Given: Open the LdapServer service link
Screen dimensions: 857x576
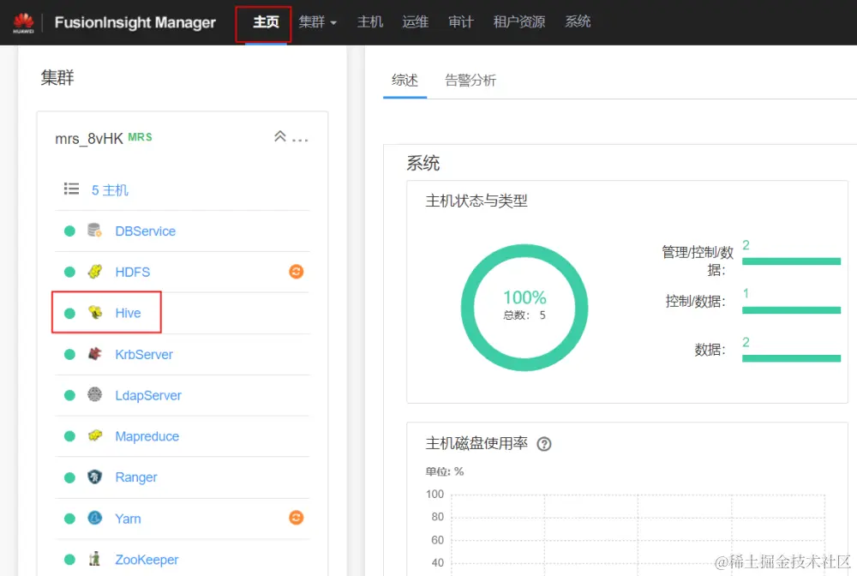Looking at the screenshot, I should point(148,395).
